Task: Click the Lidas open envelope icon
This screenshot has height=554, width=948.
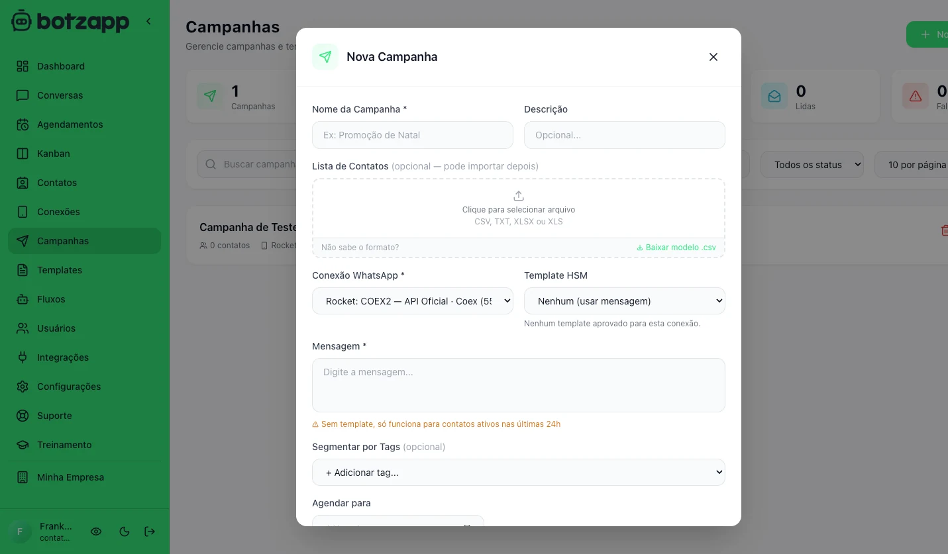Action: tap(774, 96)
